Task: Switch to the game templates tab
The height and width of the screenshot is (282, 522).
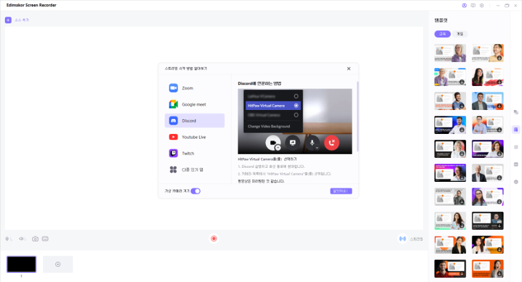Action: tap(460, 34)
